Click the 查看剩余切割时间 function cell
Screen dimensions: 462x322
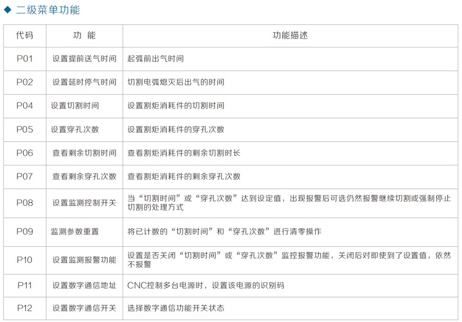pyautogui.click(x=84, y=153)
